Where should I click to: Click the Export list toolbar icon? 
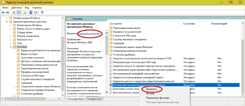coord(25,13)
